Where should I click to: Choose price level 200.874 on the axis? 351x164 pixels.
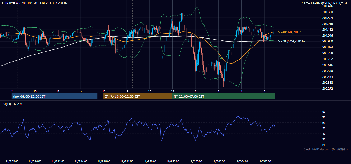(327, 47)
